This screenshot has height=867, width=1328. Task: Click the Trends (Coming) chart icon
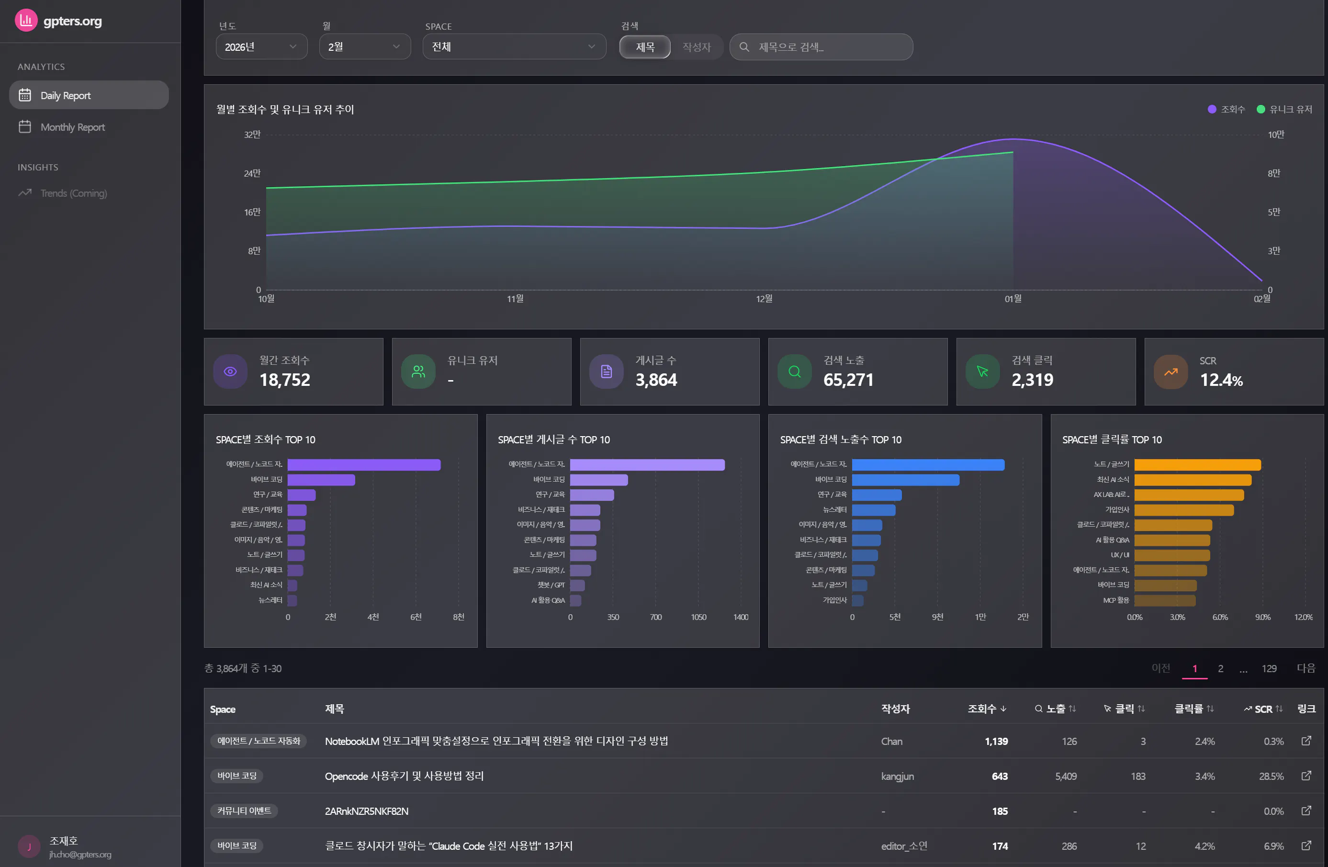(25, 192)
